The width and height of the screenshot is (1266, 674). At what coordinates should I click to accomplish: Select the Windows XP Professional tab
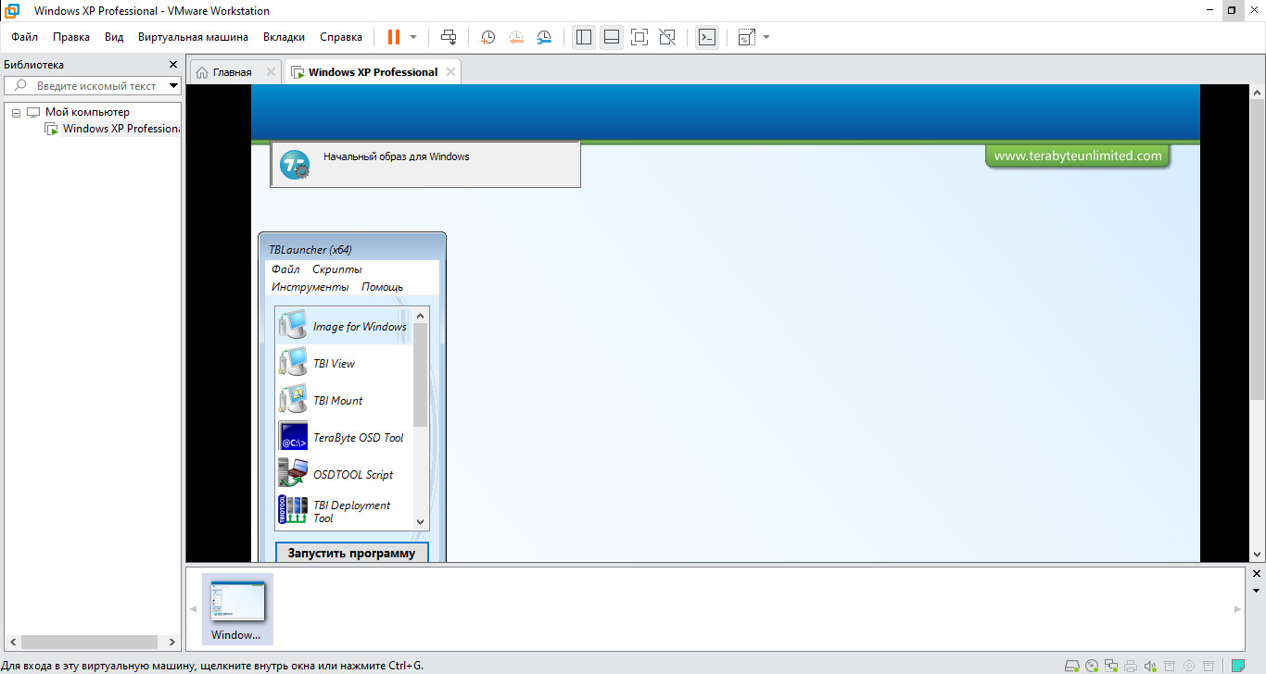[x=373, y=72]
